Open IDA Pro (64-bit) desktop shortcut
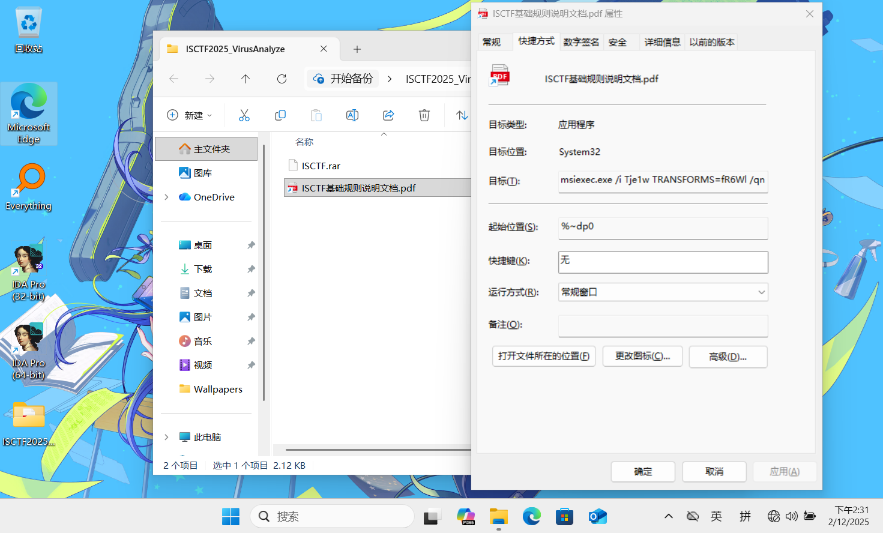883x533 pixels. tap(29, 352)
